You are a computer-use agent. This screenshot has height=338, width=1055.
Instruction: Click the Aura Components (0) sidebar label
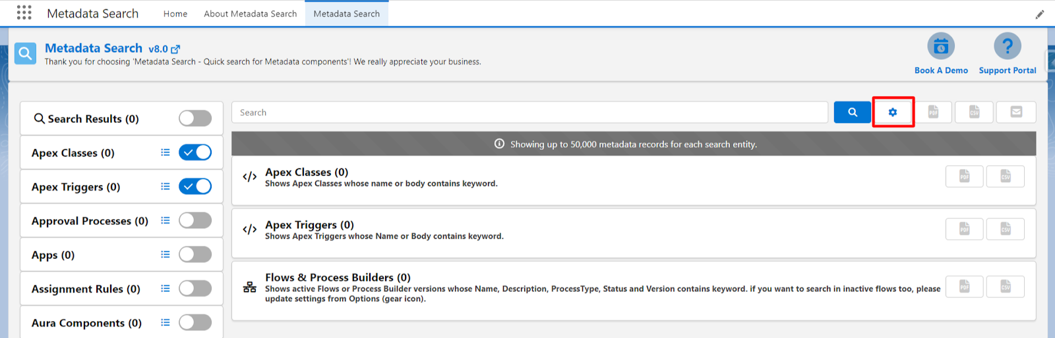tap(86, 323)
